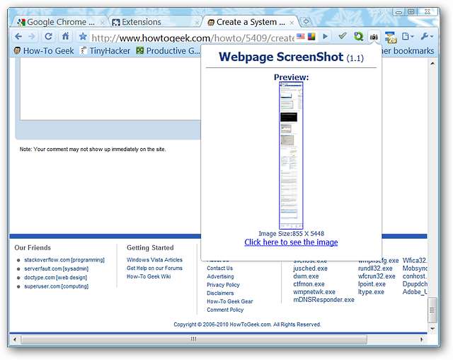Open the jusched.exe link
453x360 pixels.
310,269
